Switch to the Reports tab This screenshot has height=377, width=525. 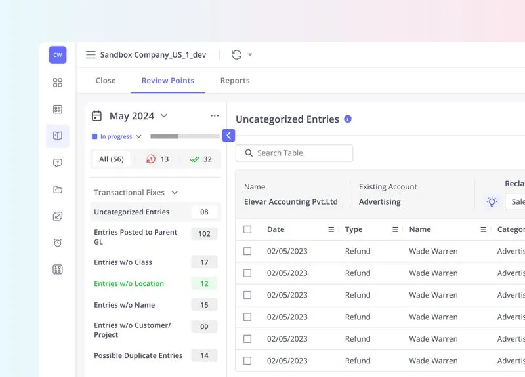235,81
